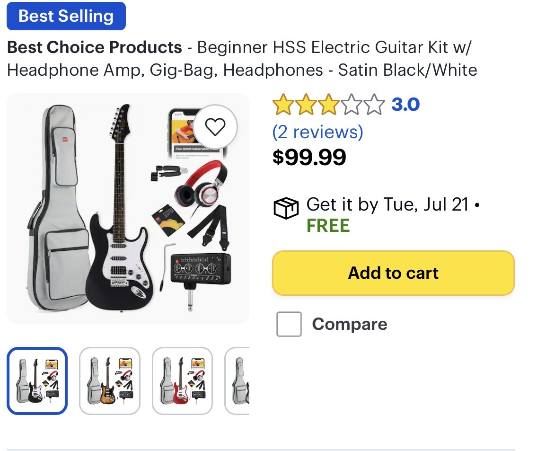The image size is (537, 451).
Task: Tick the Compare checkbox
Action: 289,324
